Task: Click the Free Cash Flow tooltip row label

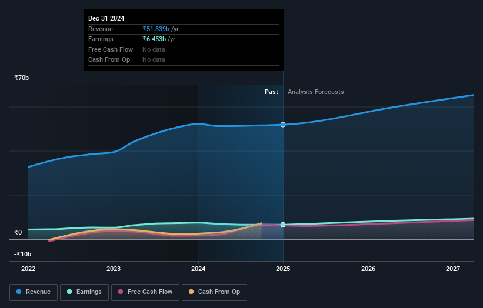Action: [x=111, y=49]
